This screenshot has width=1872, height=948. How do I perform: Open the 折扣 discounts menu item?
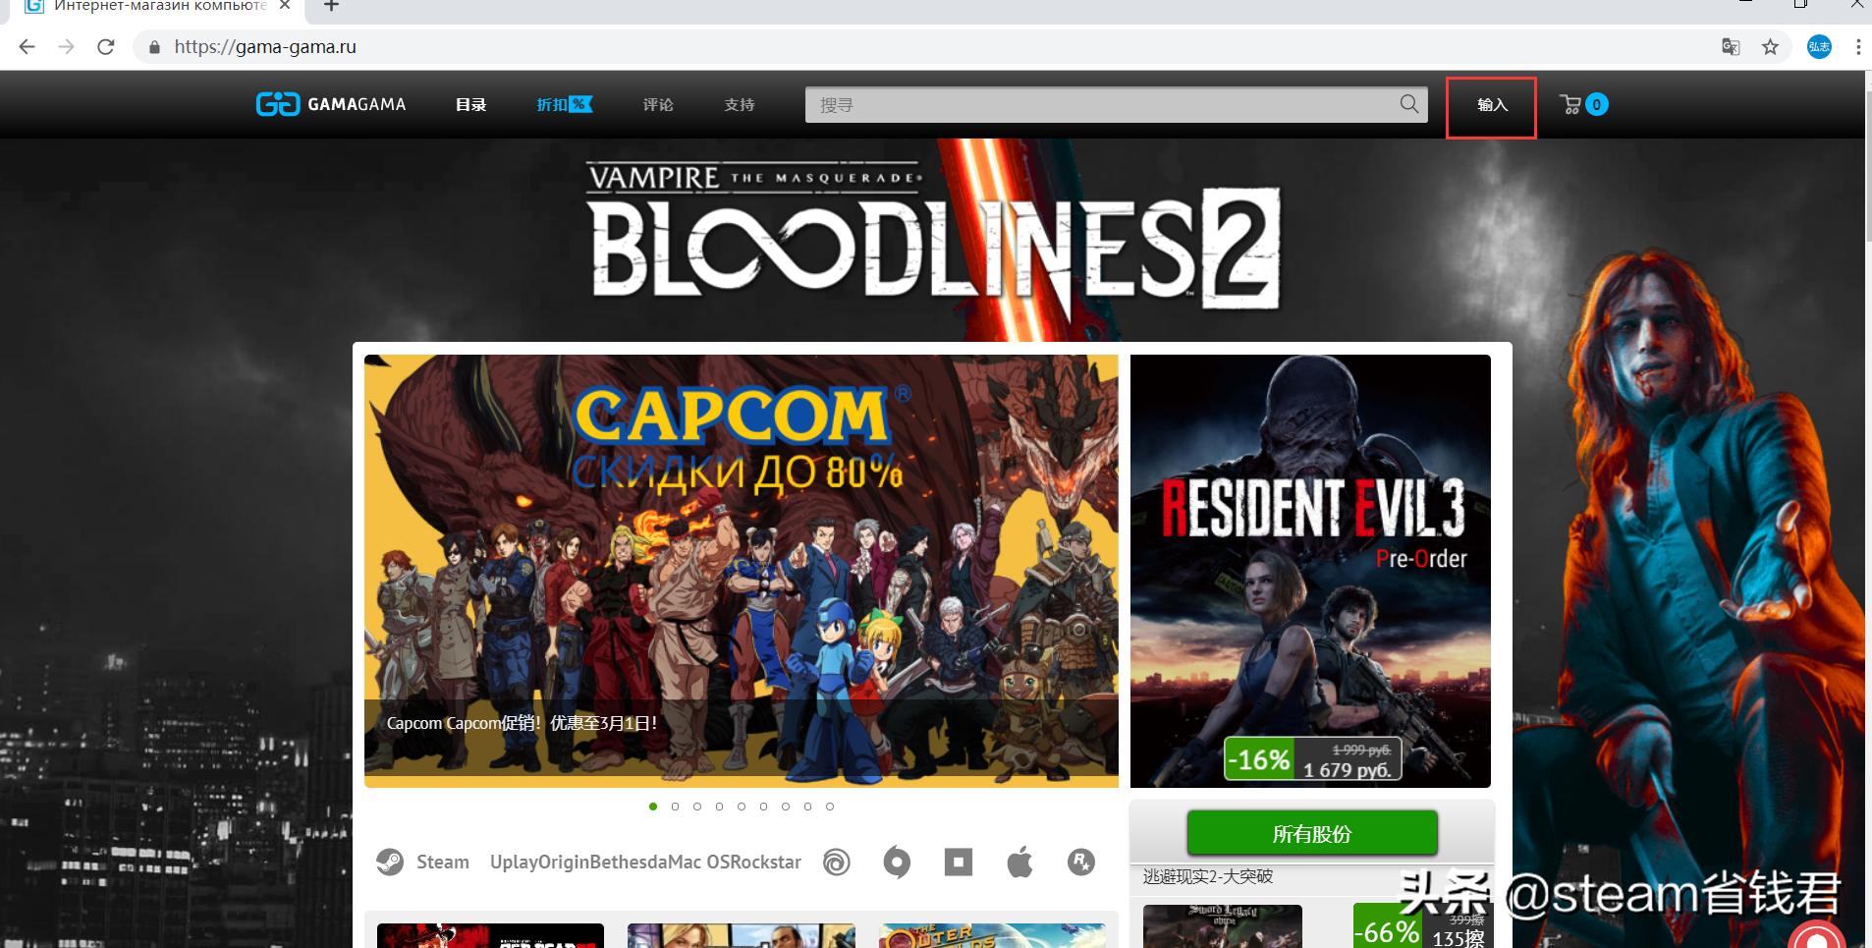point(564,104)
